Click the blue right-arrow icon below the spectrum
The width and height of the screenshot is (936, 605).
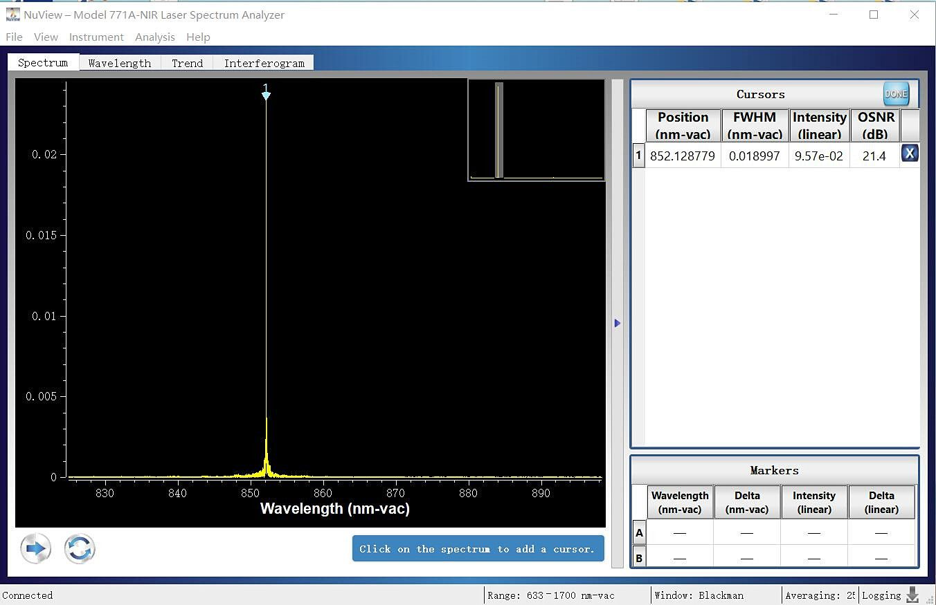35,549
